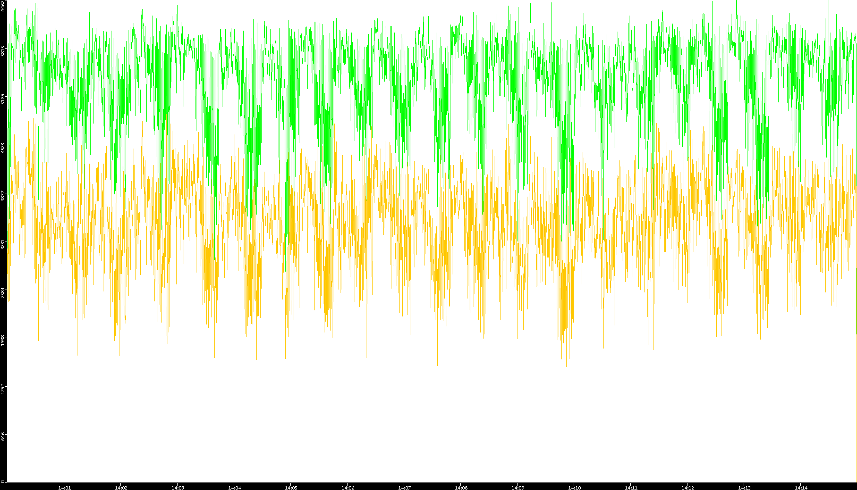Click the 4523 vertical axis label
This screenshot has height=490, width=857.
tap(3, 148)
